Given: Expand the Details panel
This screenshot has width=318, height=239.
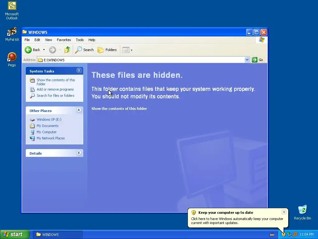Looking at the screenshot, I should tap(79, 153).
